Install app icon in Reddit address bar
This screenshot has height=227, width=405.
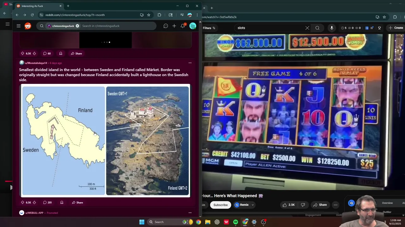pos(142,15)
